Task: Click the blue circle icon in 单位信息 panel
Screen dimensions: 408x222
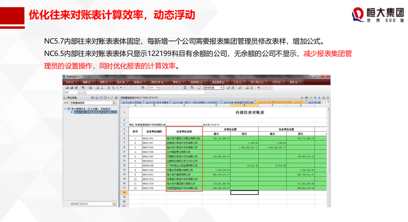Action: [116, 98]
